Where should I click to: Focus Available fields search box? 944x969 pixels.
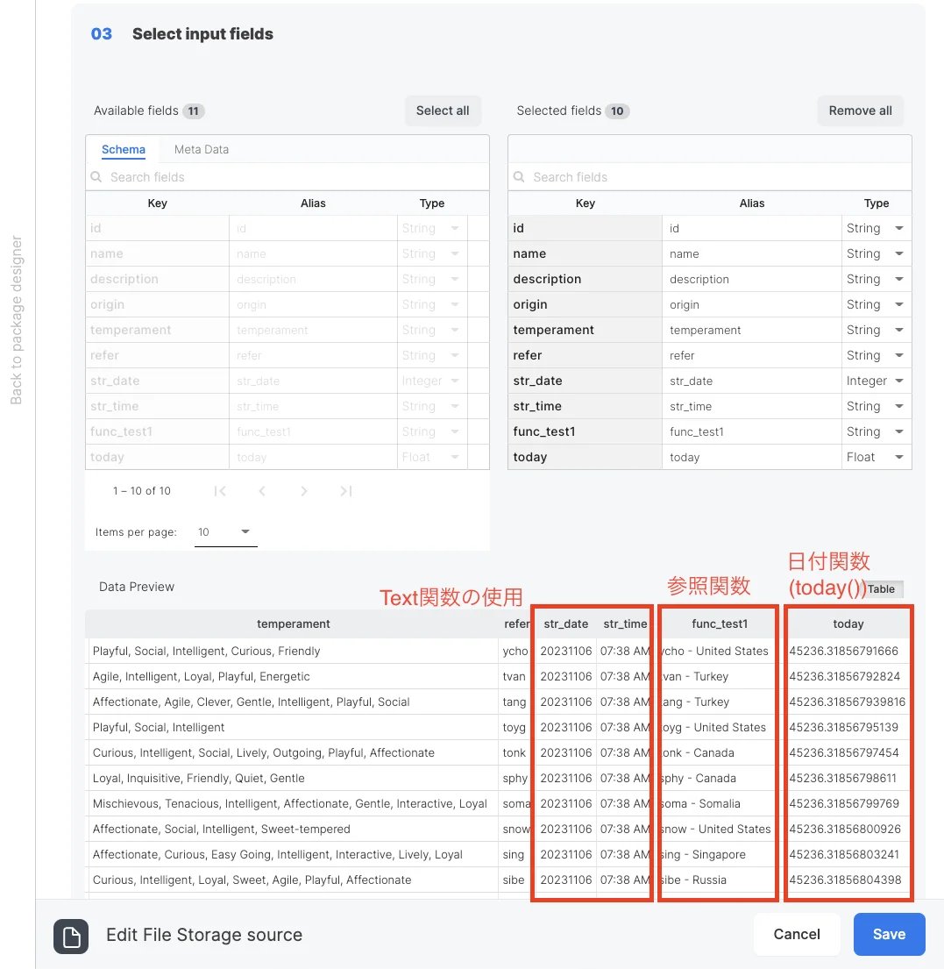click(287, 177)
